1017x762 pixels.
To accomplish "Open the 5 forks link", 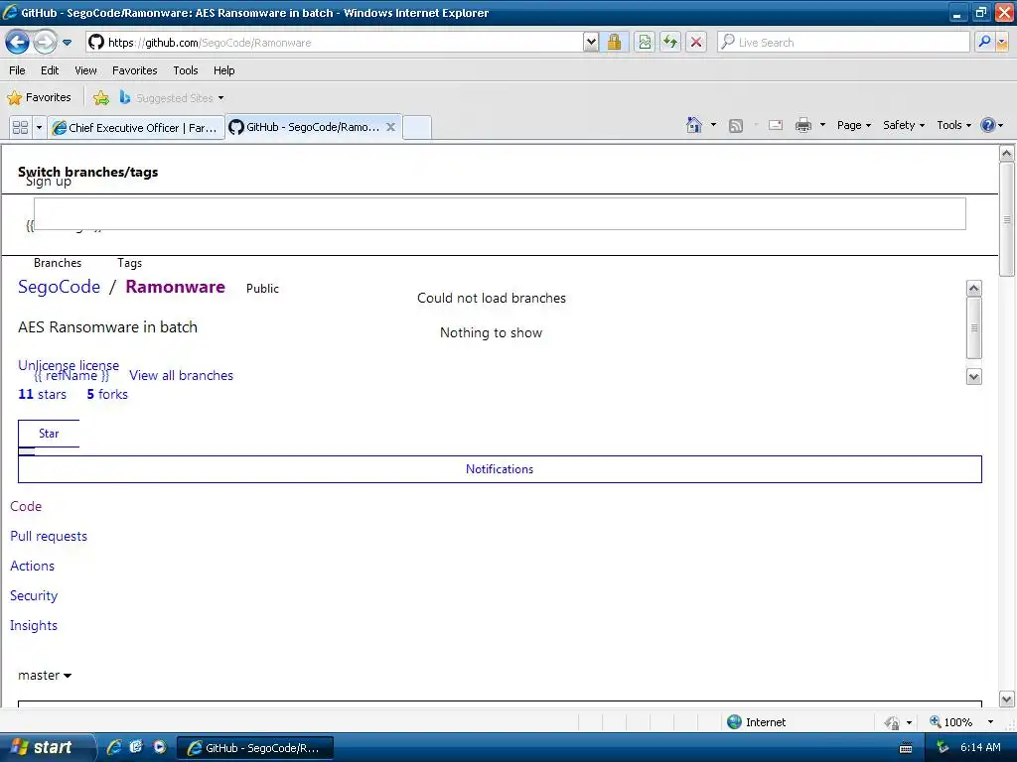I will pos(107,394).
